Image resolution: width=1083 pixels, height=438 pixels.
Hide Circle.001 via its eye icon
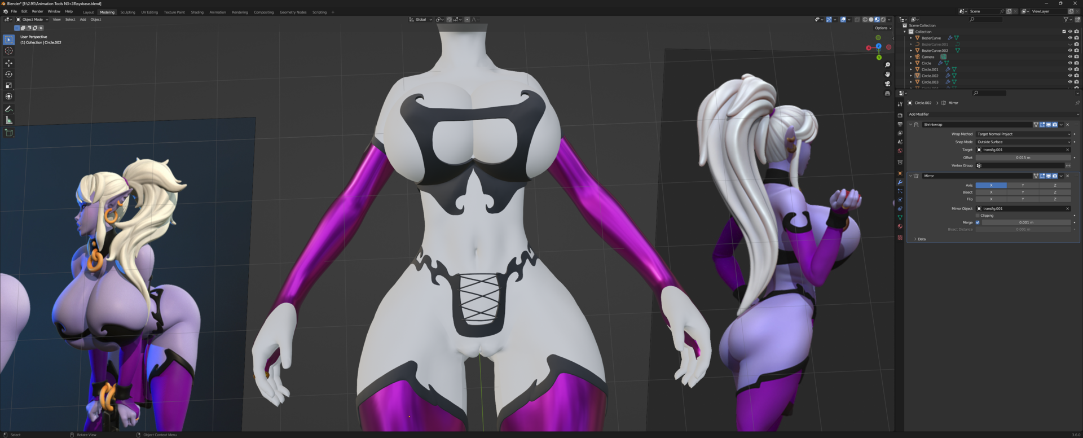[x=1070, y=69]
